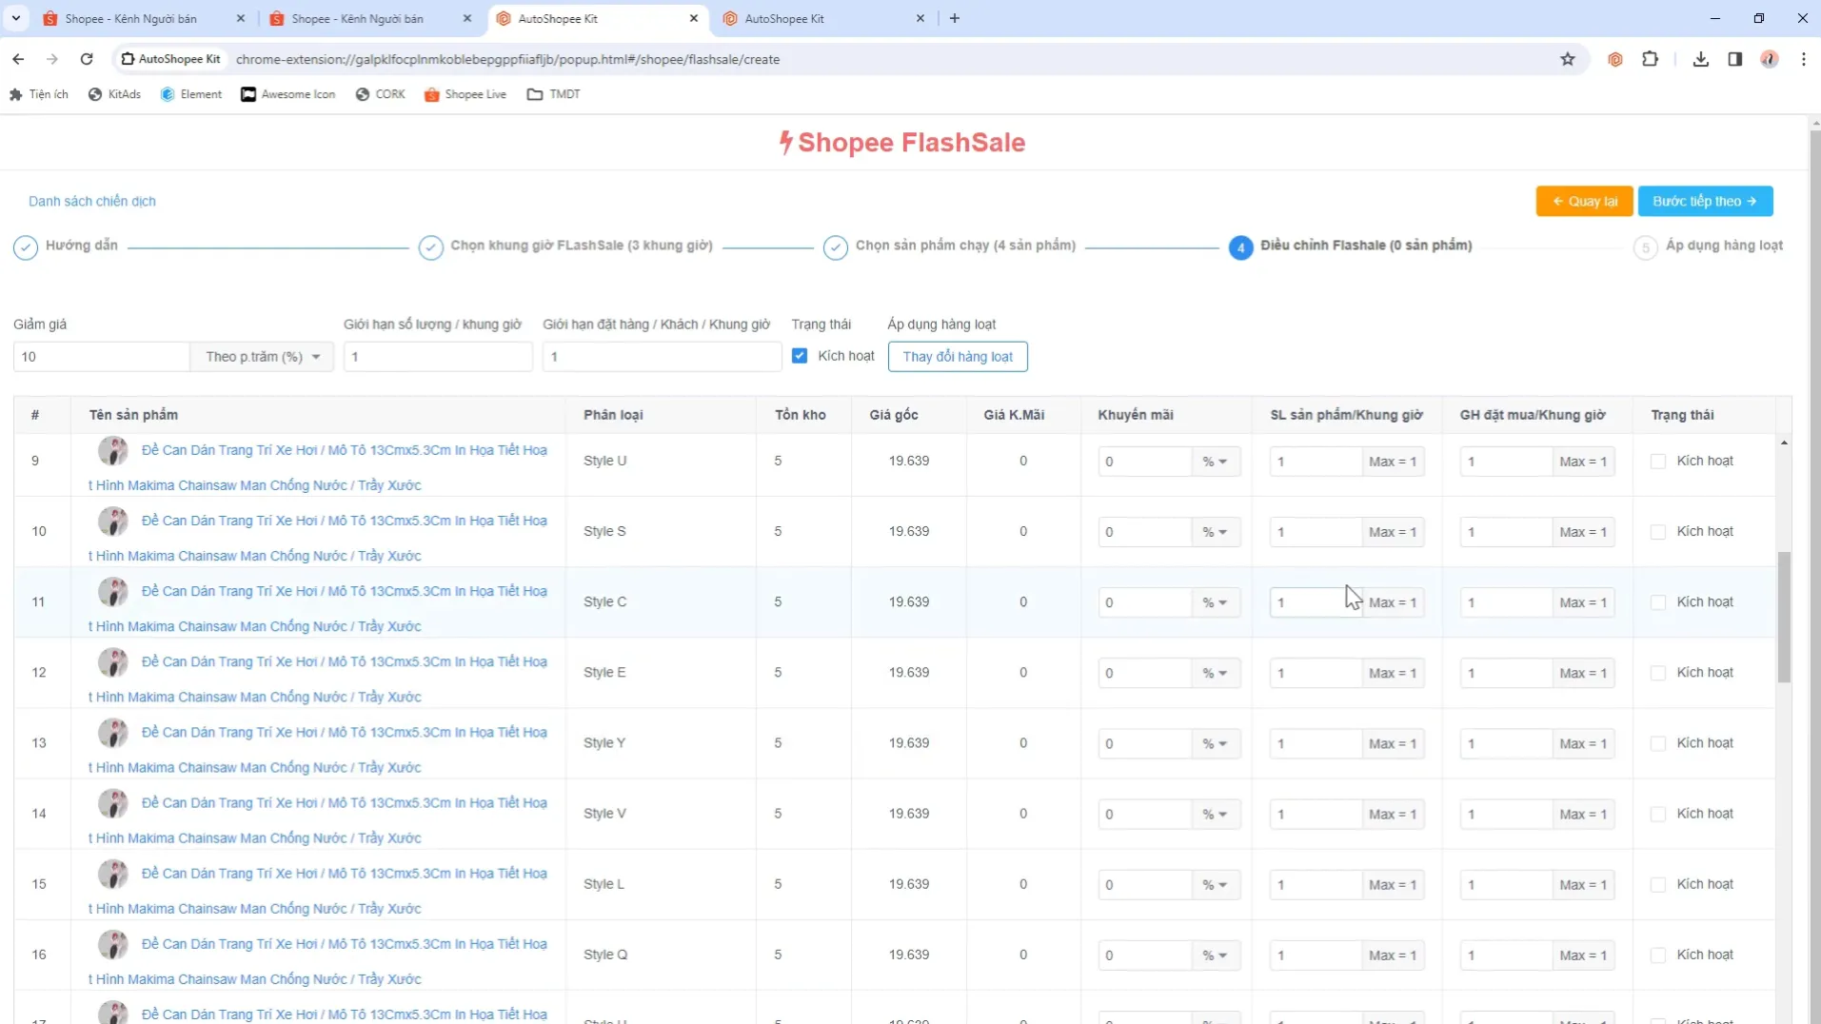Click Thay đổi hàng loạt button

tap(958, 357)
